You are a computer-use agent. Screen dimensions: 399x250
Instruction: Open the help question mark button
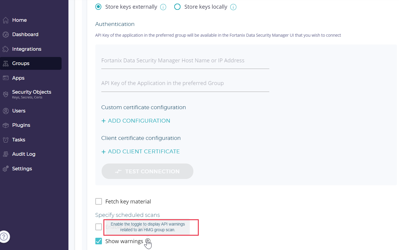(x=4, y=237)
